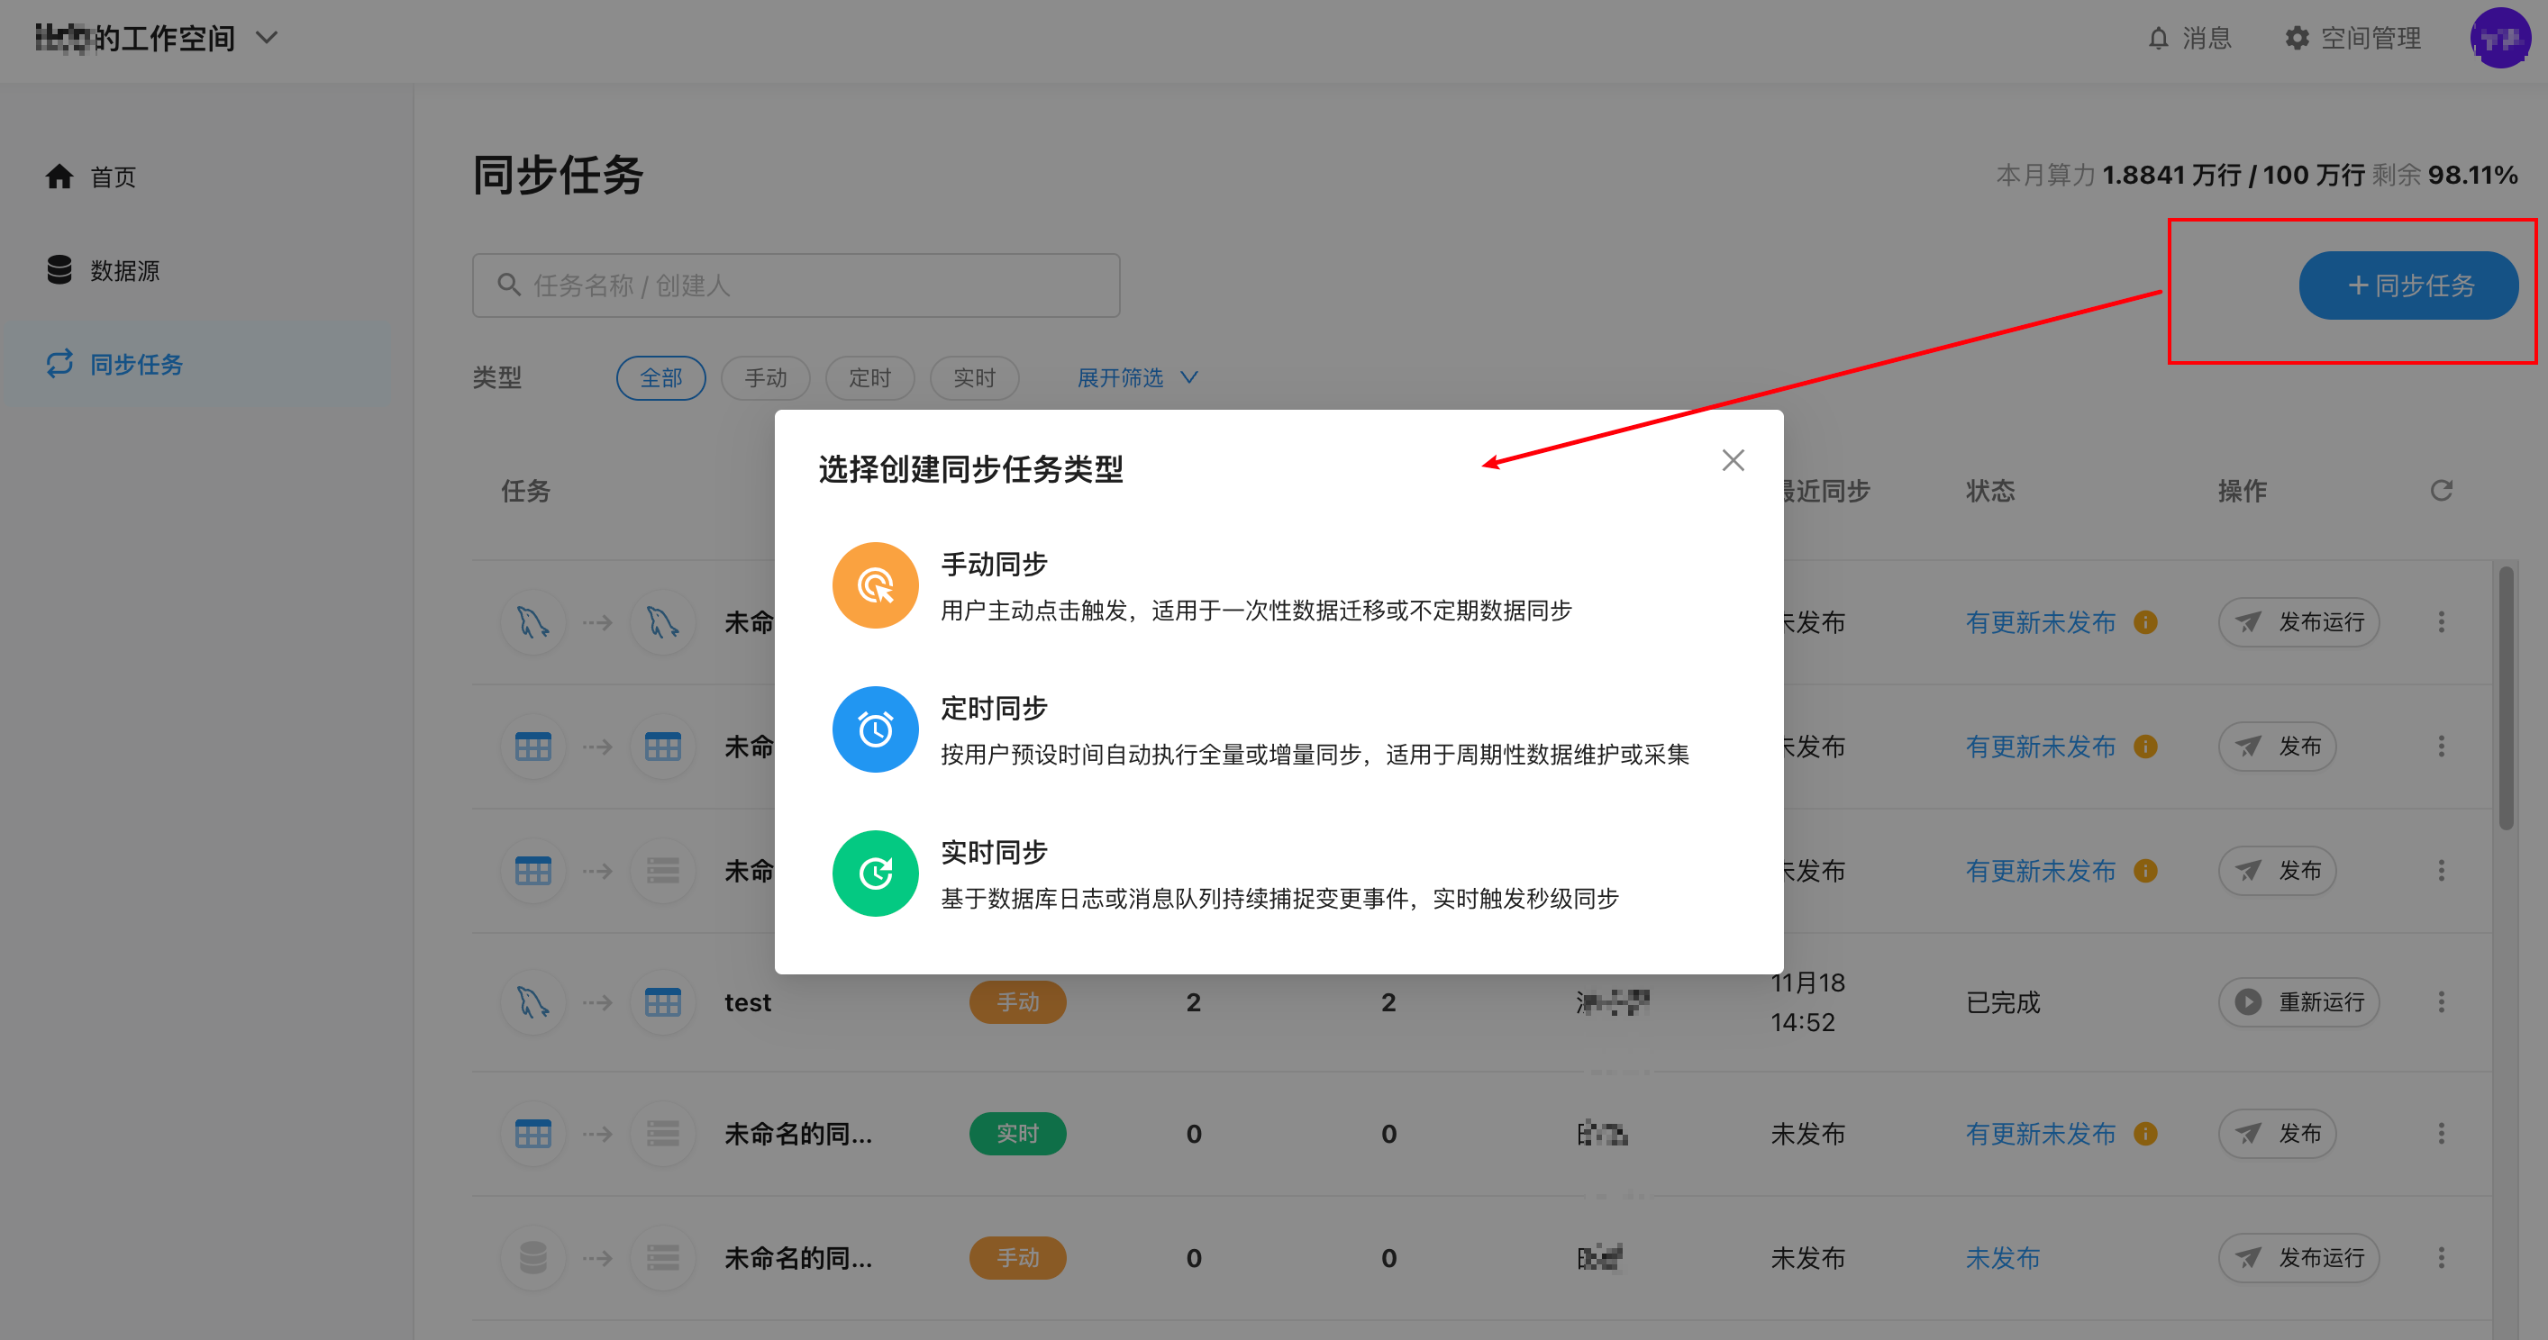Viewport: 2548px width, 1340px height.
Task: Click the blue alarm clock scheduled sync icon
Action: 874,729
